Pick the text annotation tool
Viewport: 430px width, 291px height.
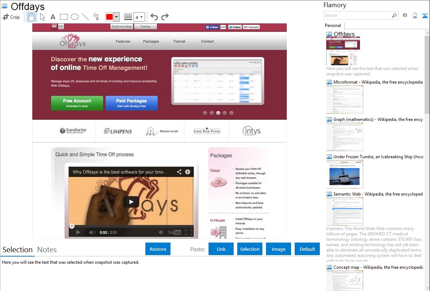tap(53, 17)
